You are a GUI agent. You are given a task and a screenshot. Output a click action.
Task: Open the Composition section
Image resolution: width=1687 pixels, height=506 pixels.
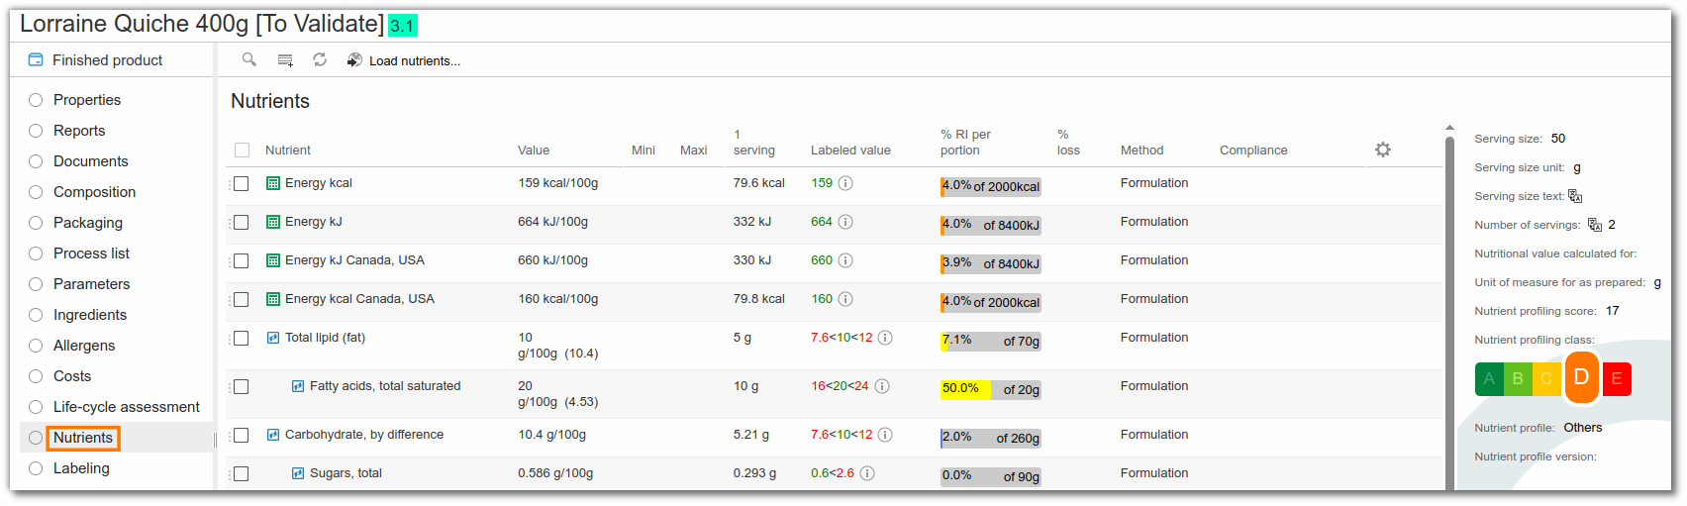[95, 192]
